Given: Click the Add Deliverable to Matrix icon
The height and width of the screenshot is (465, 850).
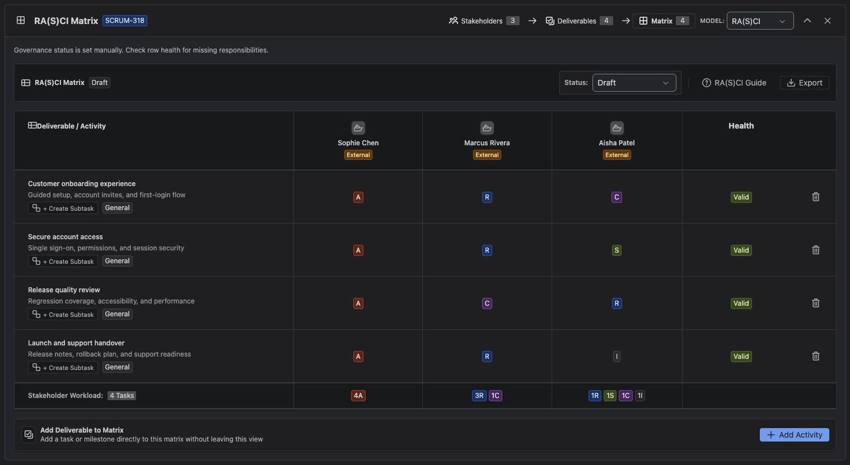Looking at the screenshot, I should click(x=29, y=434).
